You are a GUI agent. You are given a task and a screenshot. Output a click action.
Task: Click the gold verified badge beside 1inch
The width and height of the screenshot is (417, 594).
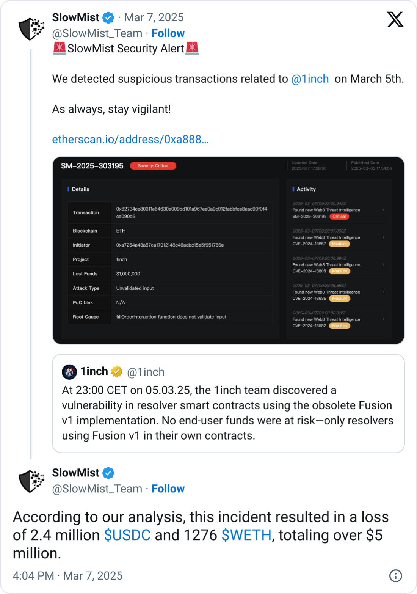click(117, 372)
